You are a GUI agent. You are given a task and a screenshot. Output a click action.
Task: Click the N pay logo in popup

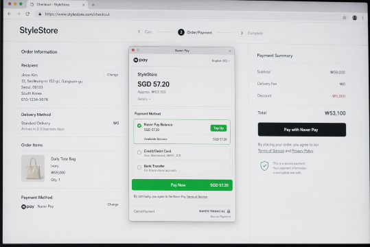point(141,60)
